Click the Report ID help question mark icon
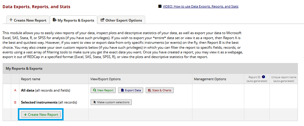304x126 pixels. click(x=263, y=77)
